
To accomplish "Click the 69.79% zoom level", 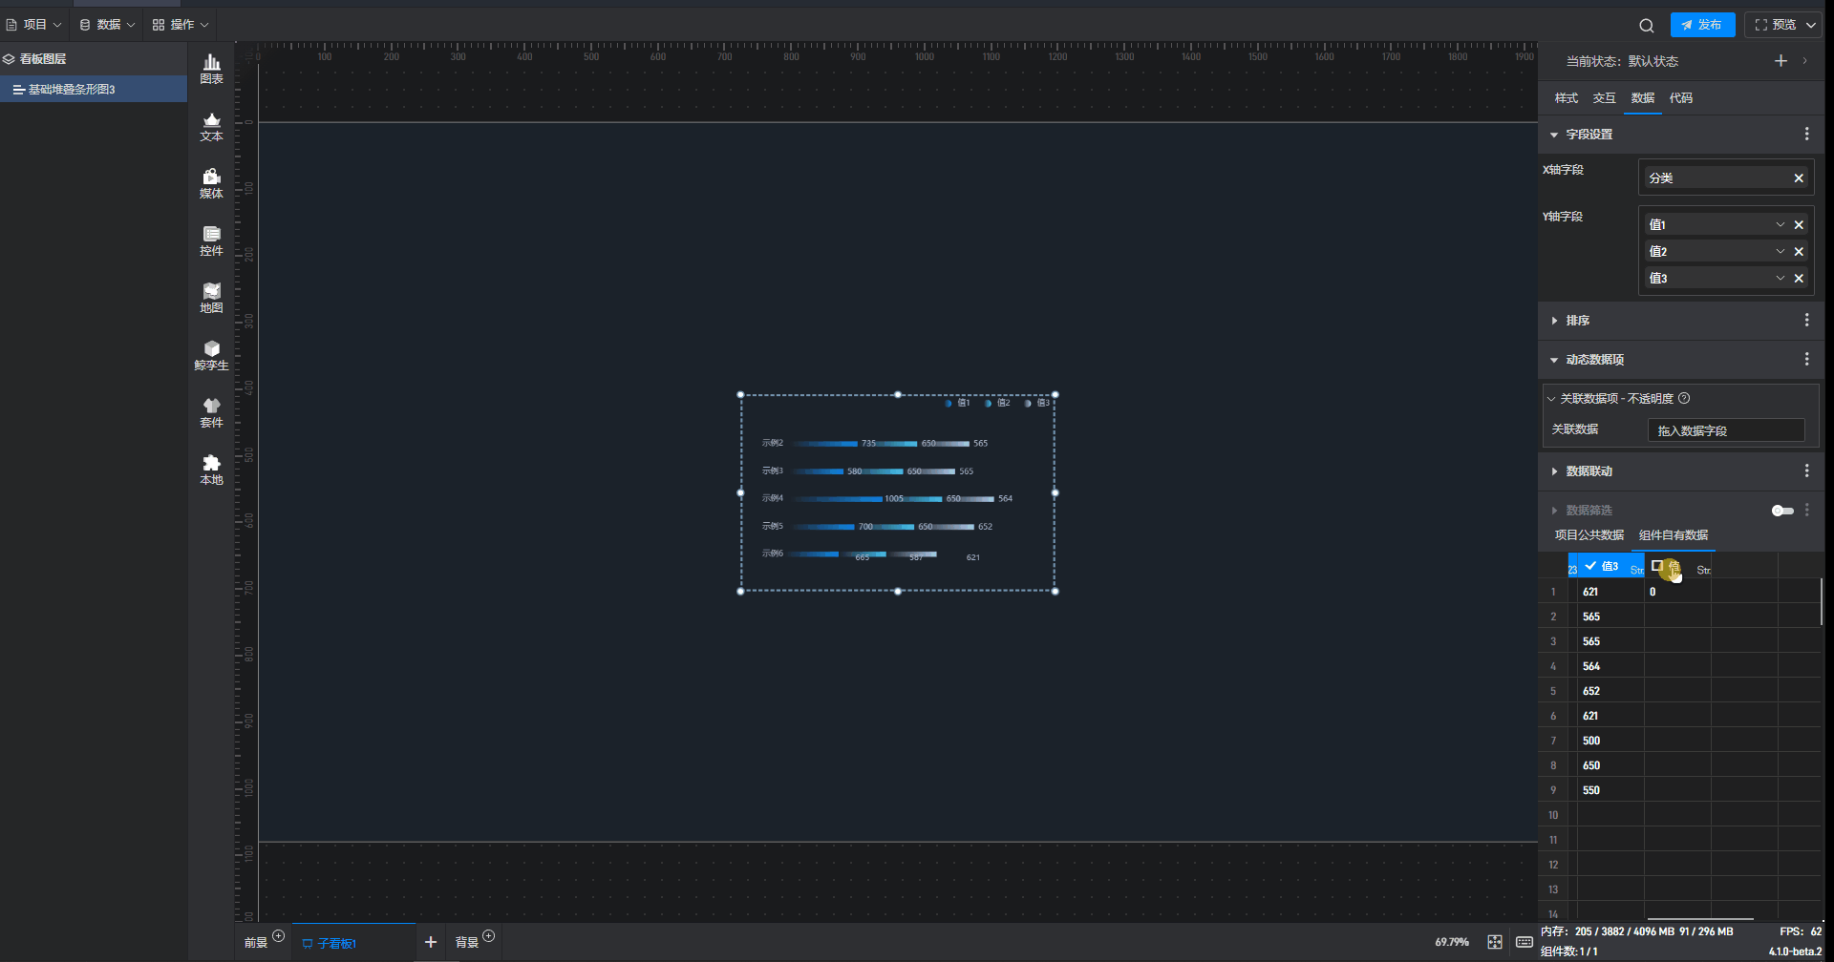I will [1452, 943].
